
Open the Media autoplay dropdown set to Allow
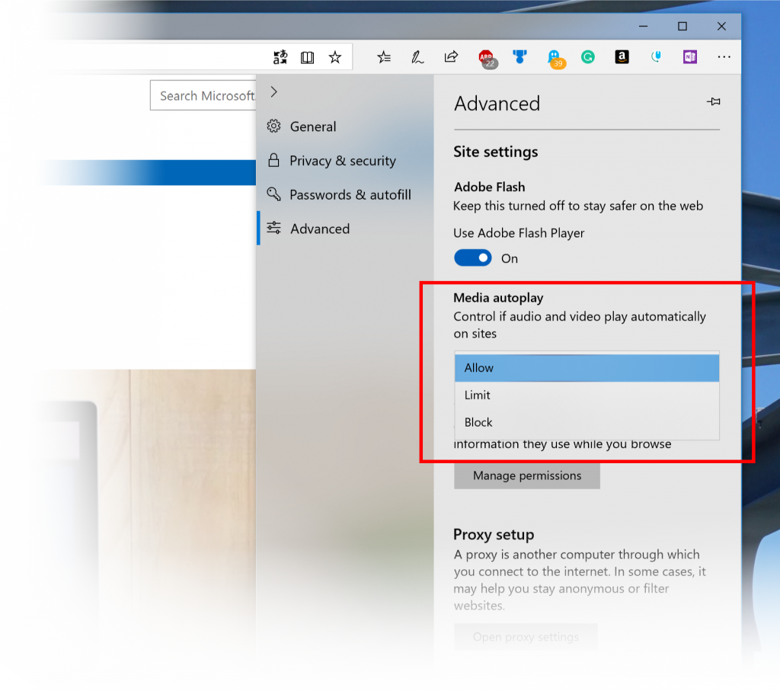(x=587, y=367)
